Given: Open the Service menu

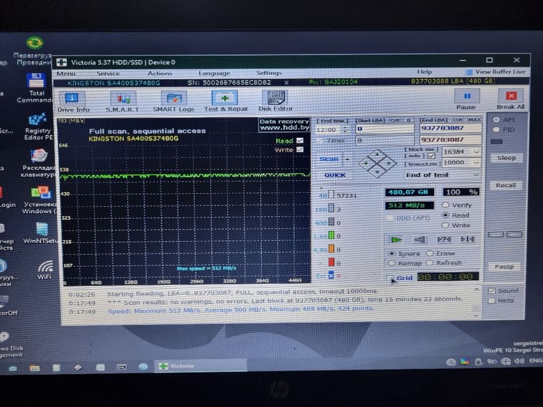Looking at the screenshot, I should pos(108,73).
